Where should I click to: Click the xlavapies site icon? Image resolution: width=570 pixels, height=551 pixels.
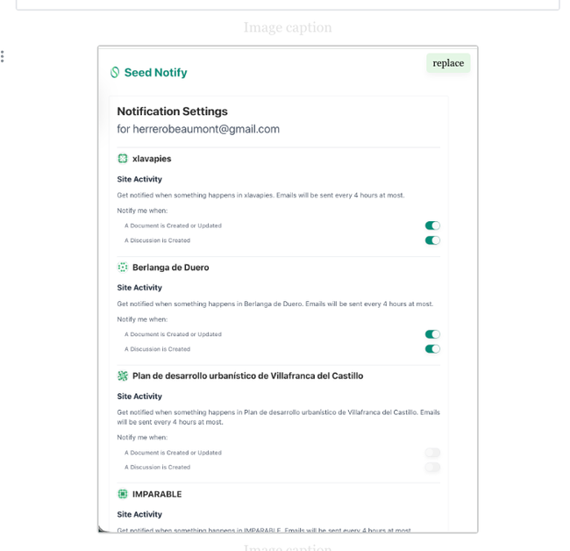tap(123, 159)
